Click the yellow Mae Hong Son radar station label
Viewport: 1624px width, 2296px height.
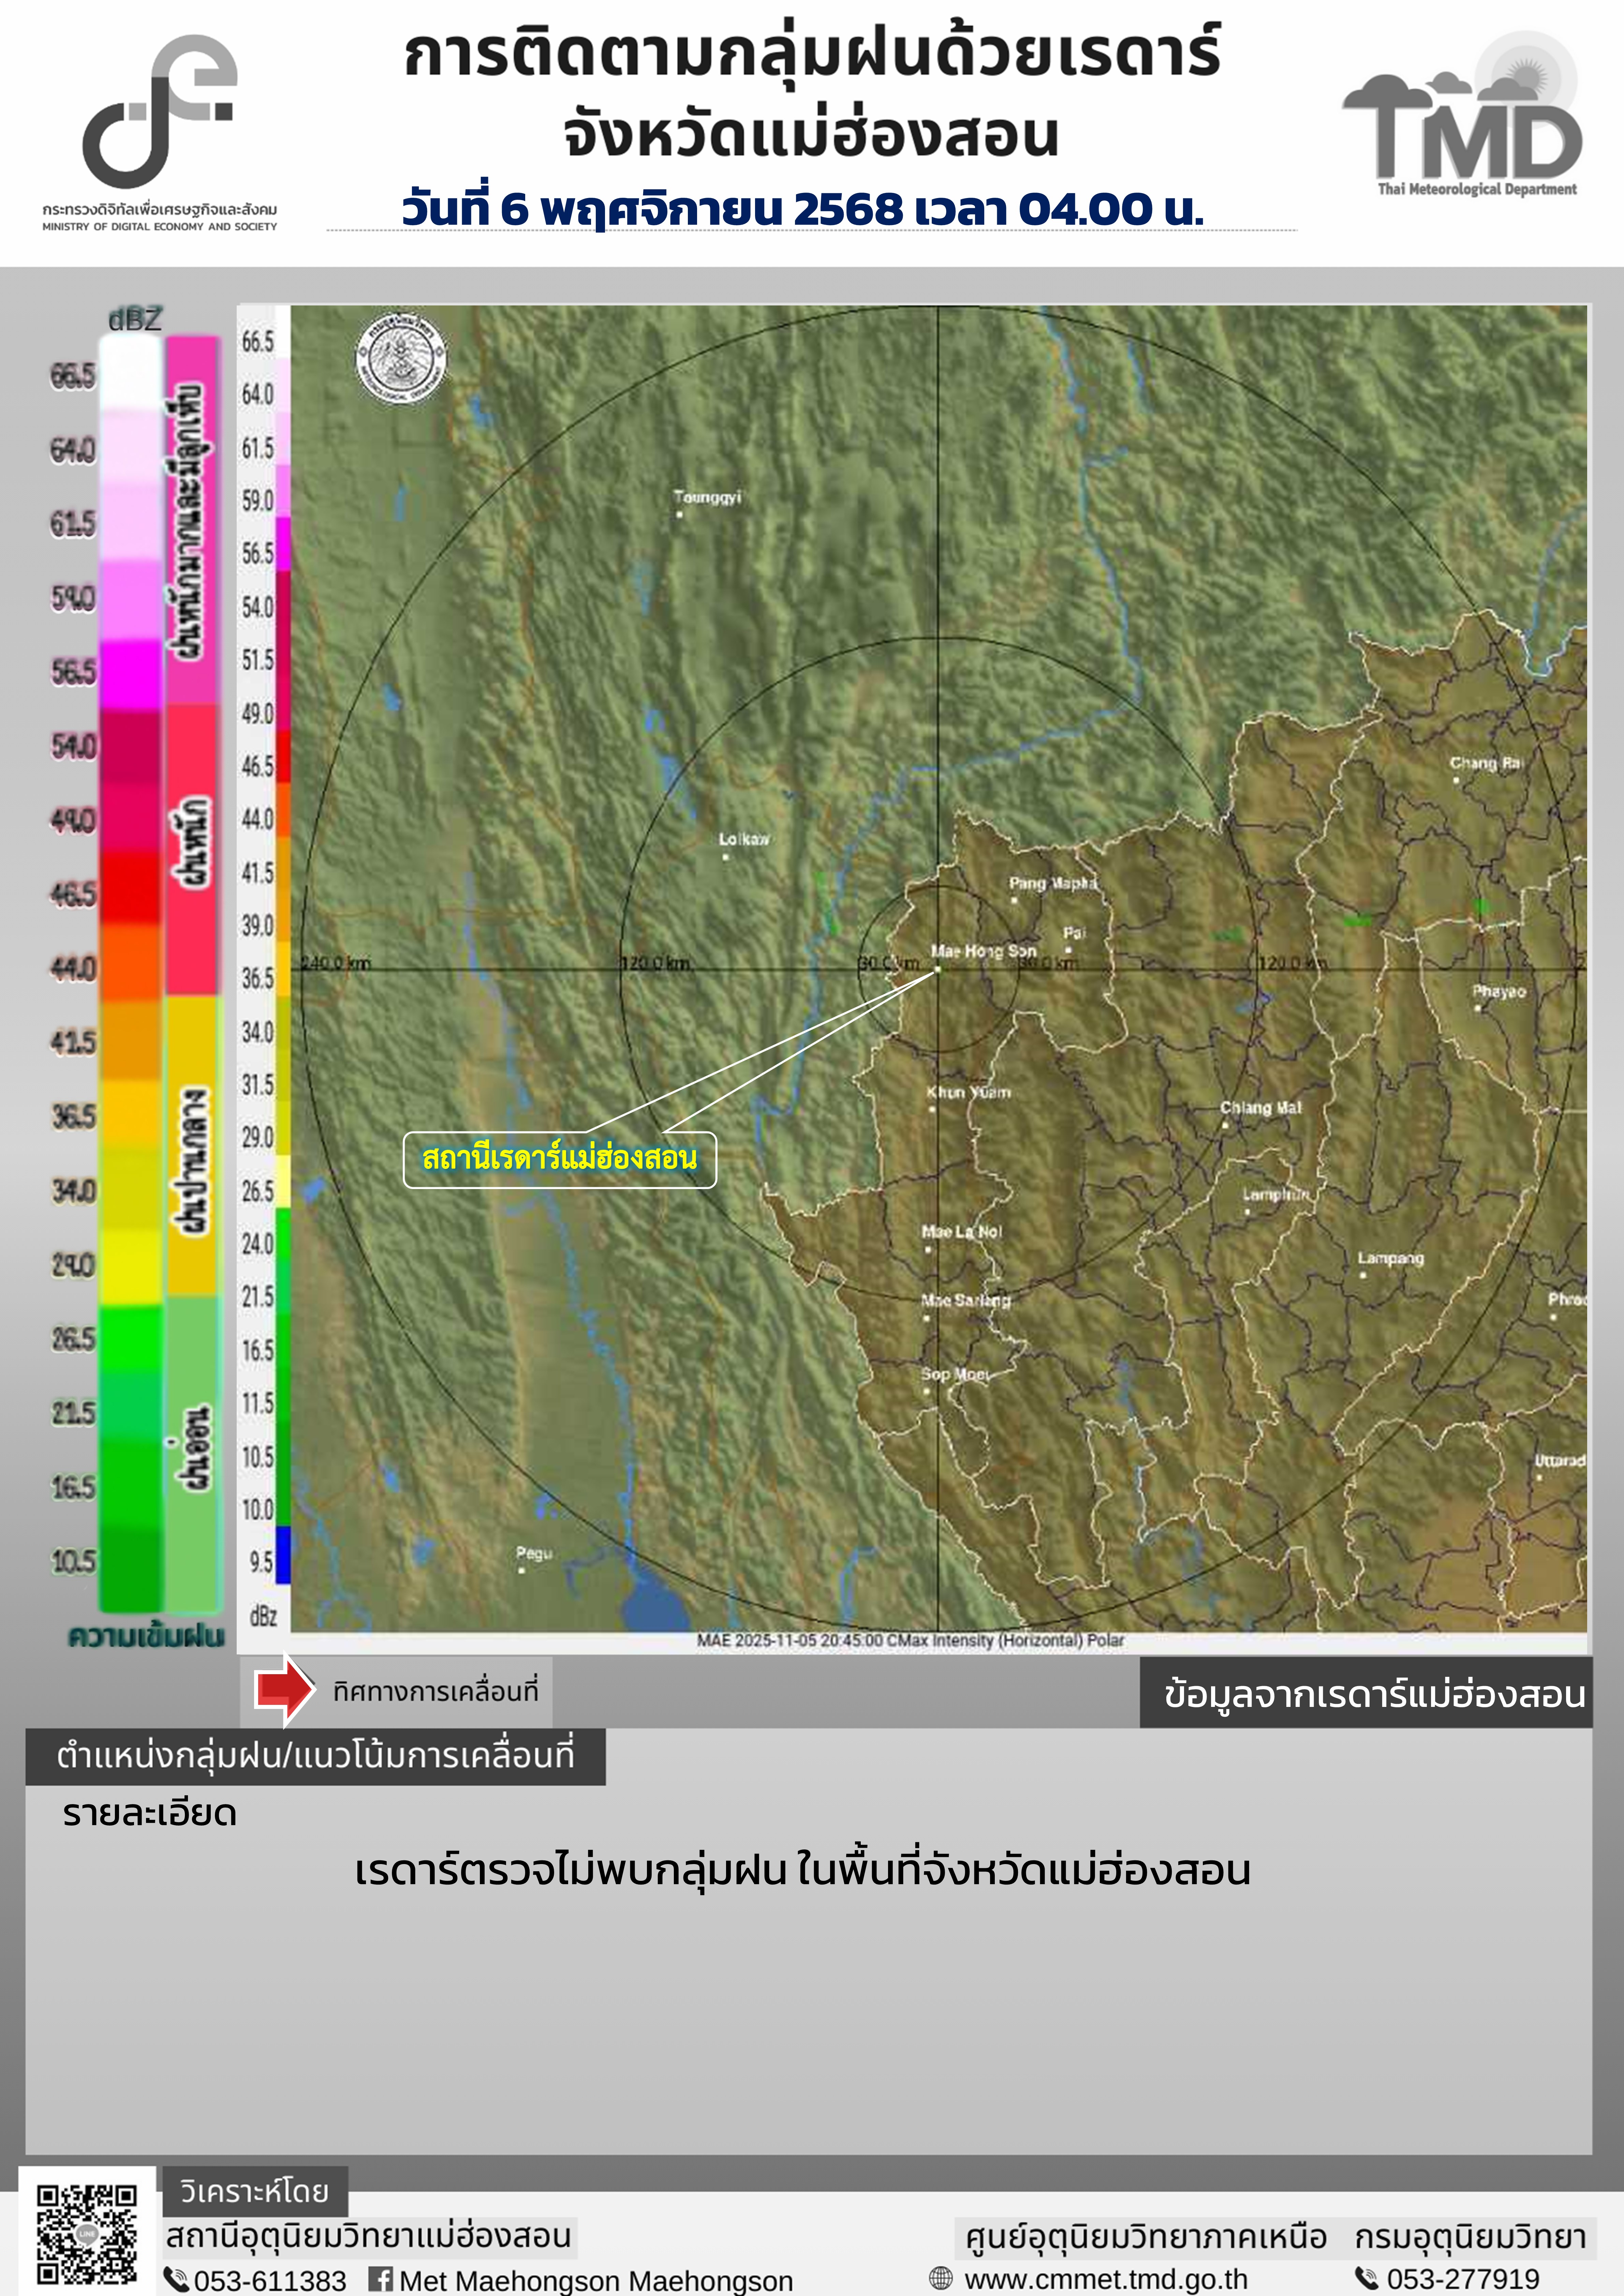pyautogui.click(x=559, y=1159)
